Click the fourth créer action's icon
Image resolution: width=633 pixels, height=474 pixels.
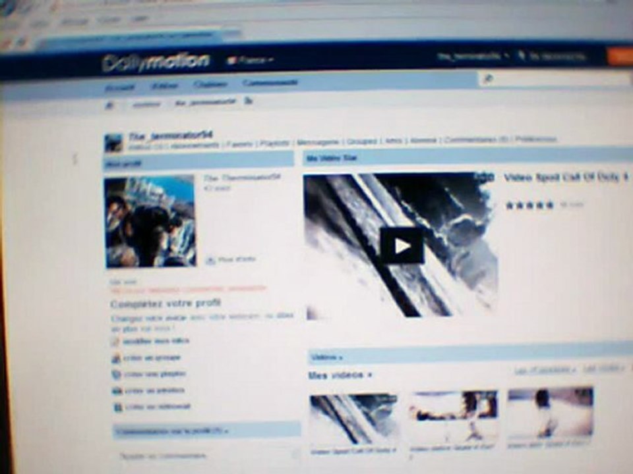tap(117, 391)
